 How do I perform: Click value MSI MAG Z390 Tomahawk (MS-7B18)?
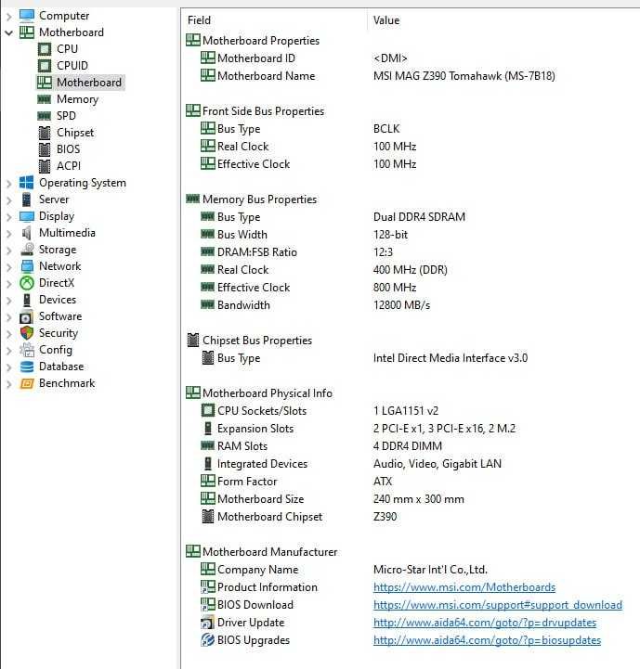pyautogui.click(x=464, y=76)
